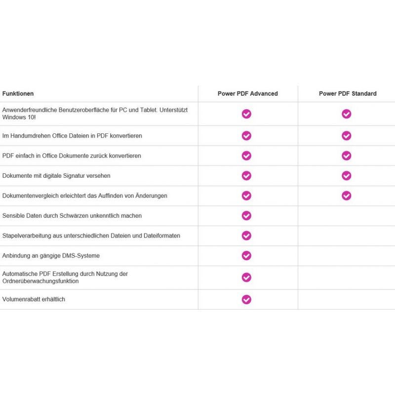395x395 pixels.
Task: Click the Funktionen column header
Action: 18,94
